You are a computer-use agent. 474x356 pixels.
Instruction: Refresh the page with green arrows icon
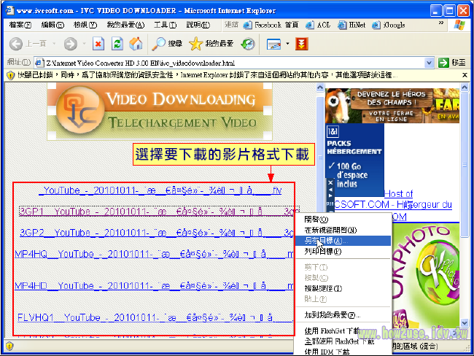pyautogui.click(x=117, y=44)
